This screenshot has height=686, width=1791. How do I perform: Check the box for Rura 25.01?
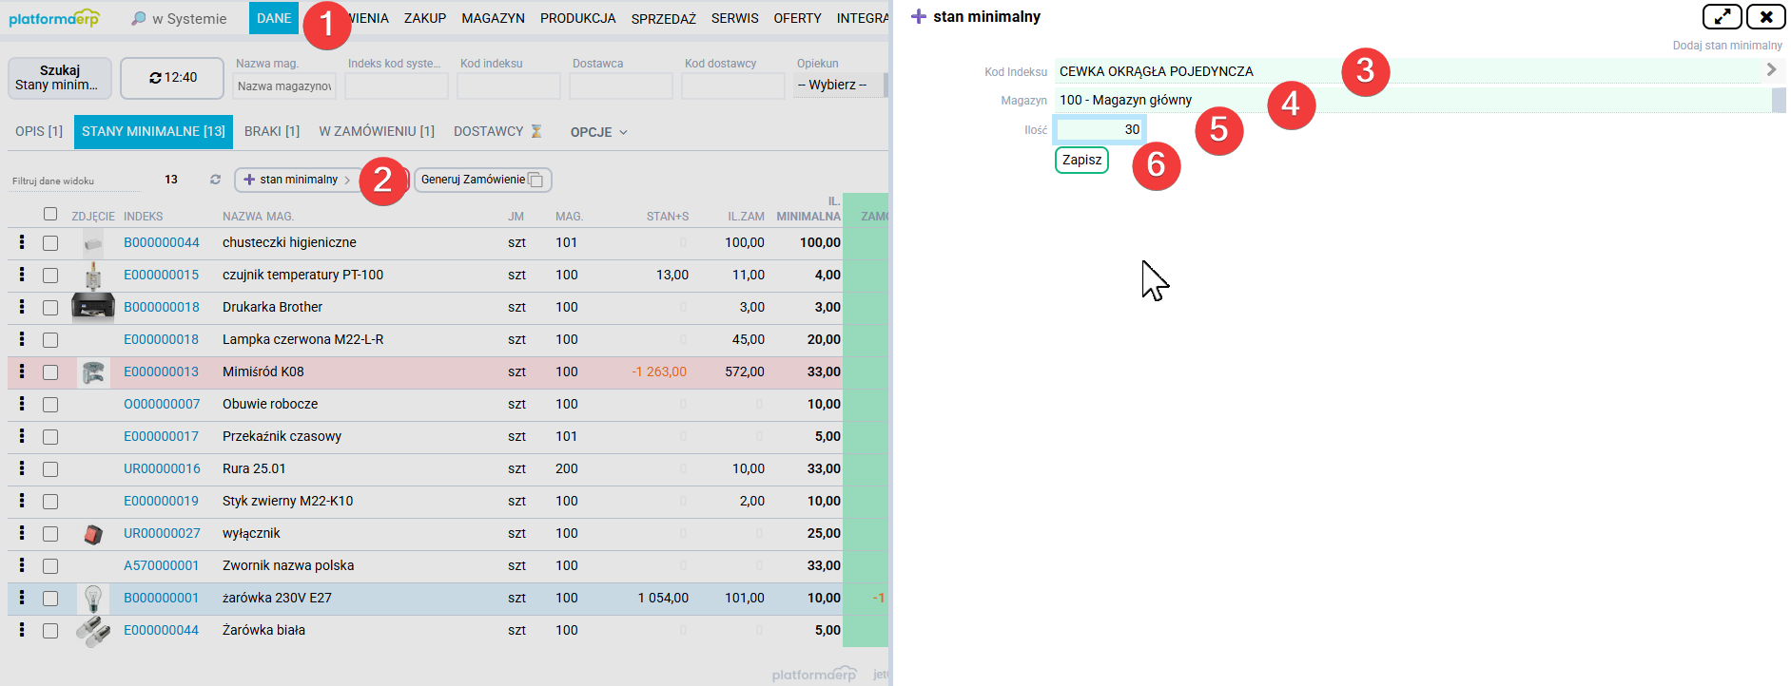coord(50,469)
